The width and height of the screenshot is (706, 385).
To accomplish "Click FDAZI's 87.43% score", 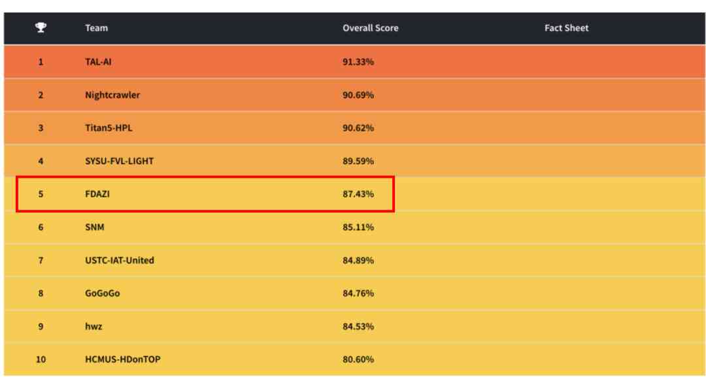I will coord(358,194).
